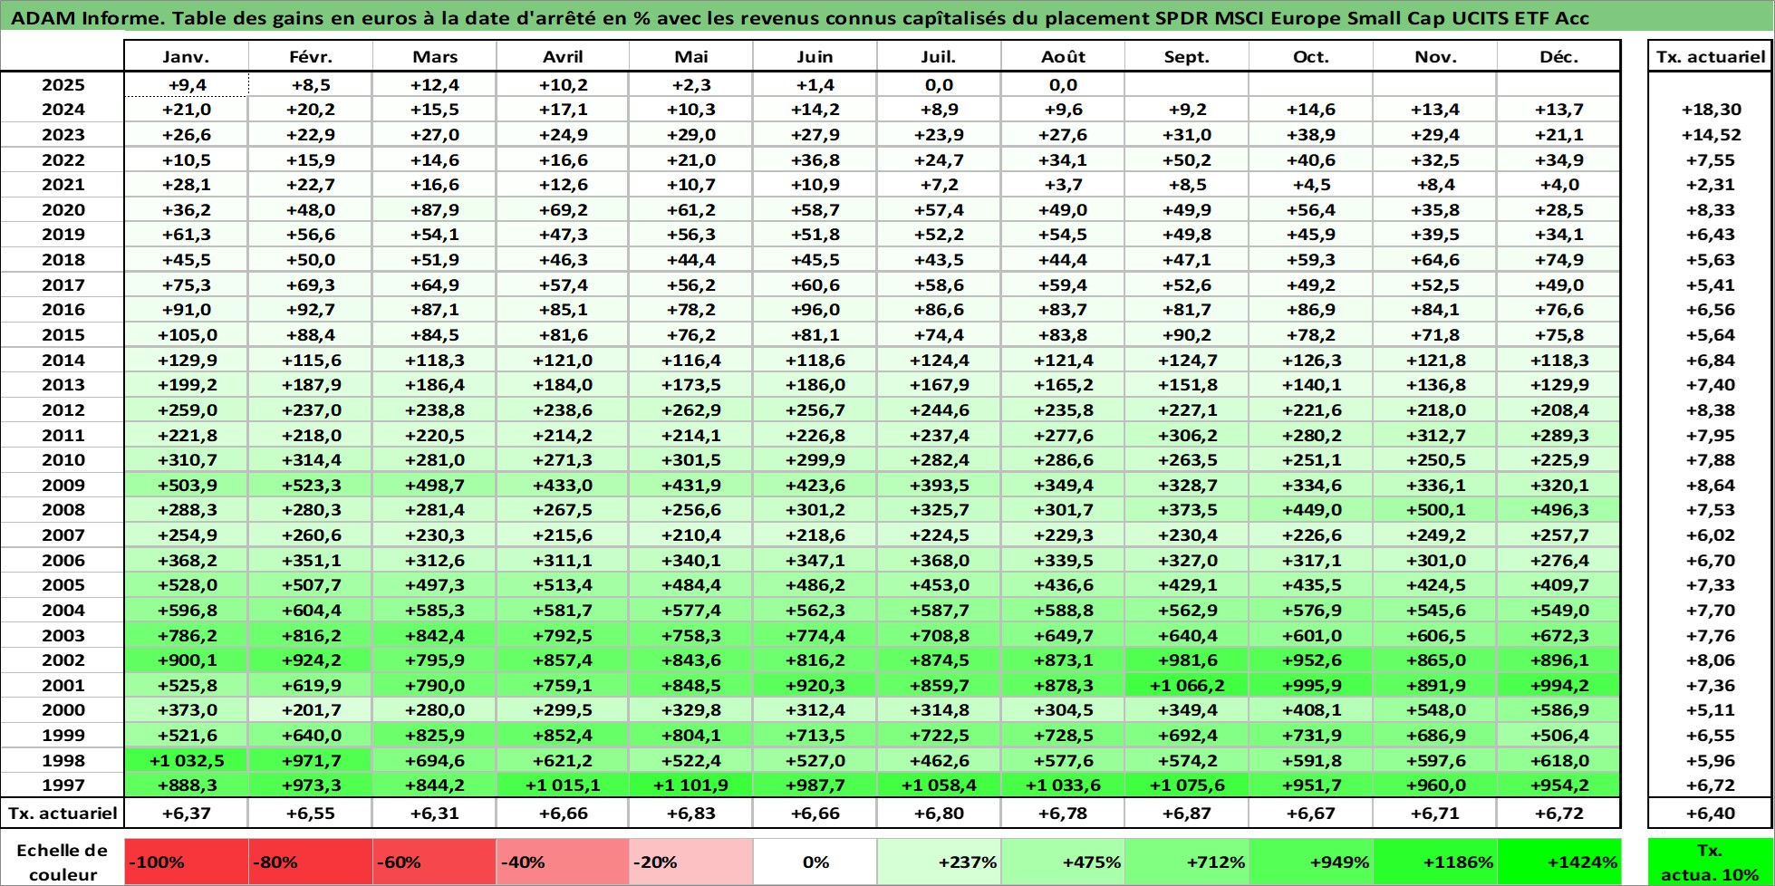Viewport: 1775px width, 886px height.
Task: Select monthly actuarial rate +6,37 for Janv.
Action: (186, 814)
